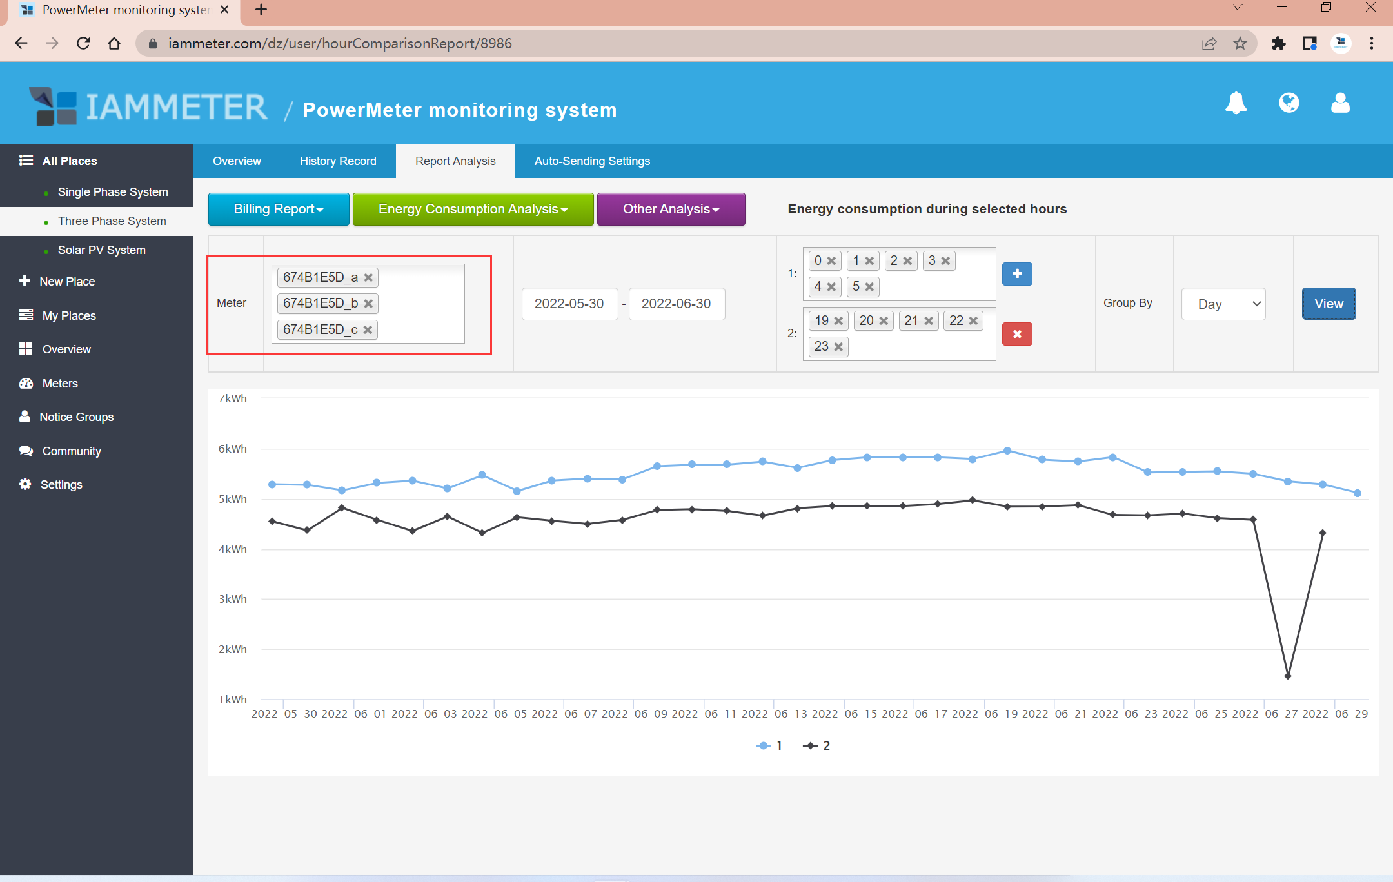Expand the Billing Report dropdown
The width and height of the screenshot is (1393, 882).
coord(278,209)
